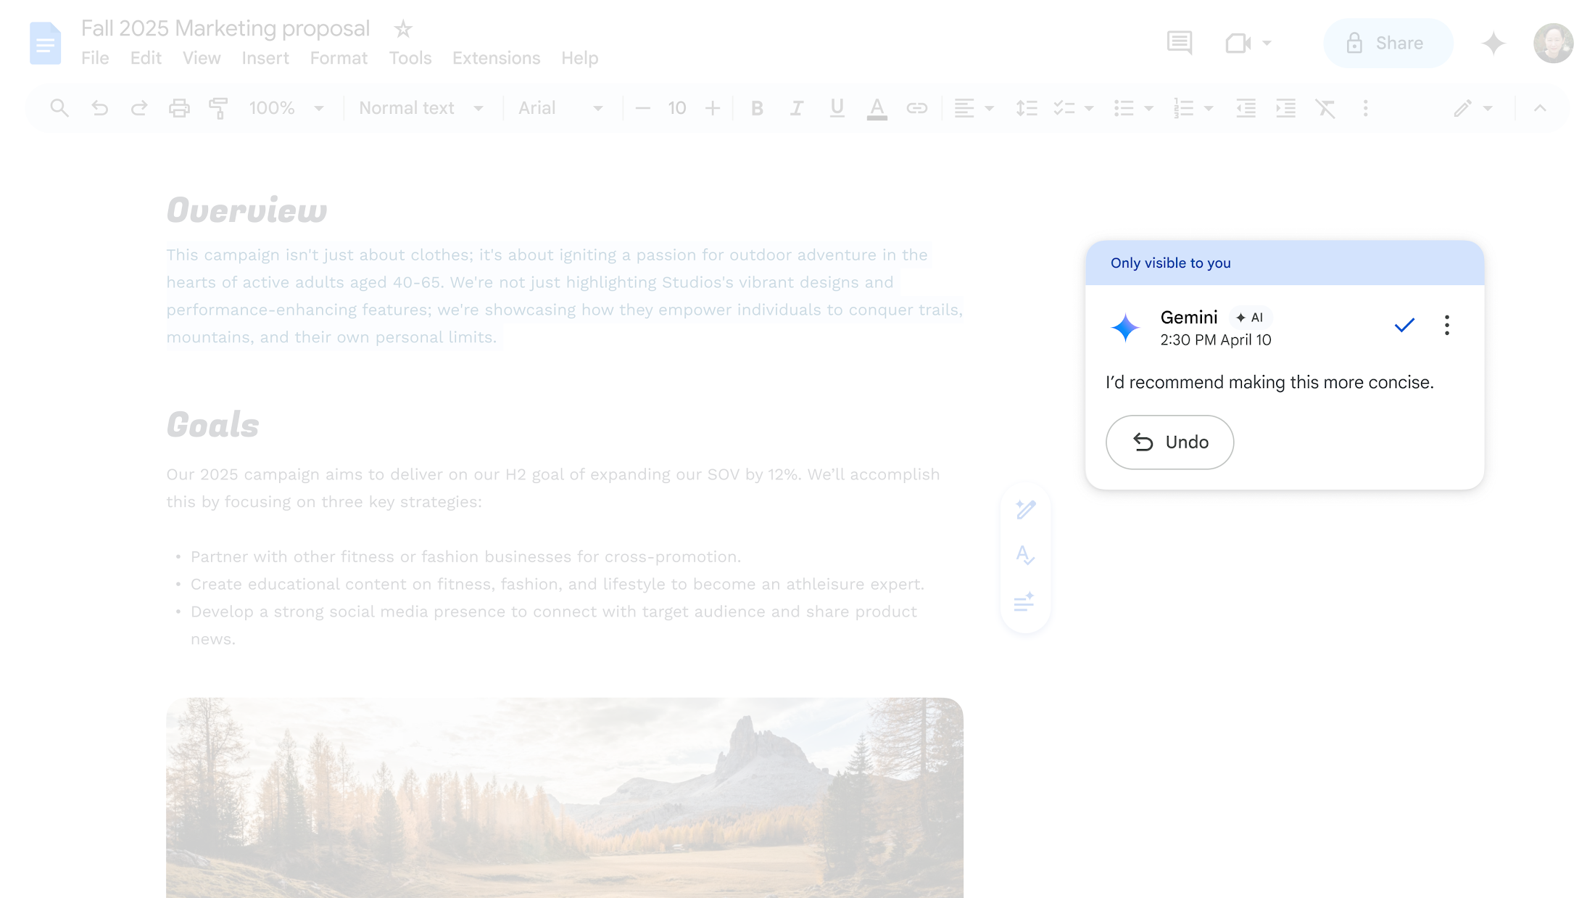Open toolbar more options three dots
This screenshot has height=898, width=1595.
[x=1365, y=109]
